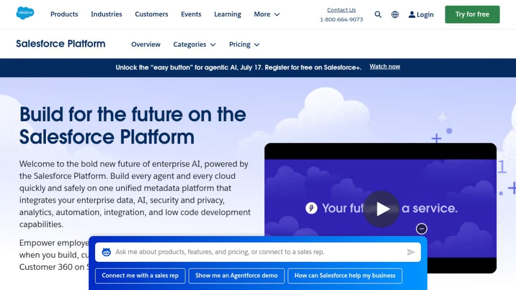
Task: Click the Contact Us link
Action: (x=341, y=10)
